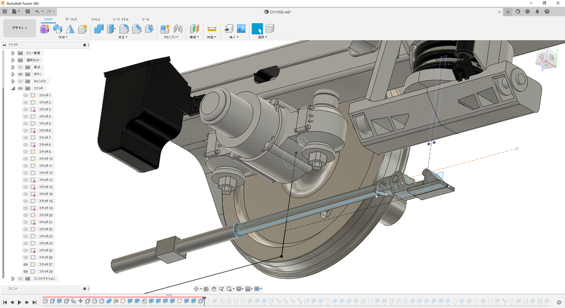Select the Pan hand tool in navigation bar
Image resolution: width=565 pixels, height=308 pixels.
click(x=214, y=289)
